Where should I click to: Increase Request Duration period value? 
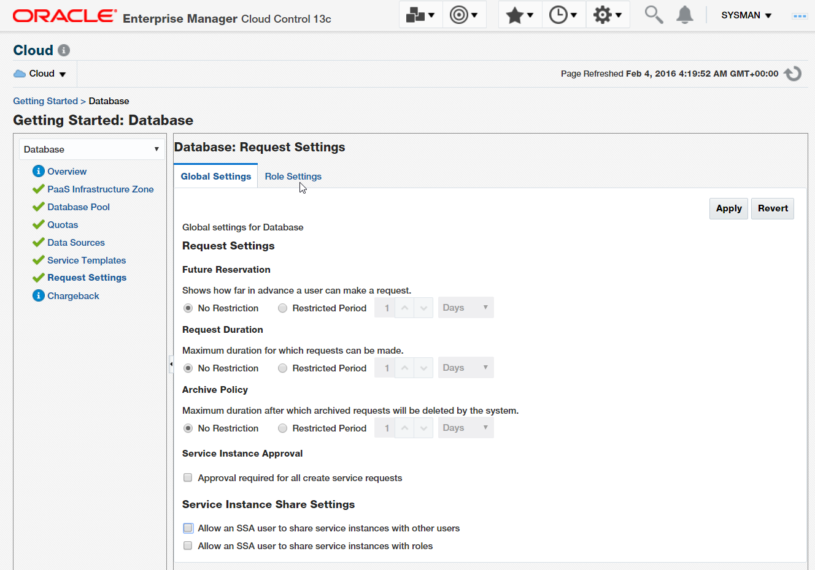pyautogui.click(x=404, y=368)
